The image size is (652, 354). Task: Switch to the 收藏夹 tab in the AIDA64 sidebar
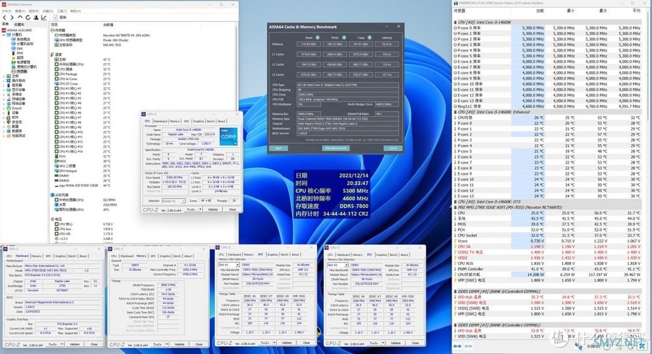point(19,25)
